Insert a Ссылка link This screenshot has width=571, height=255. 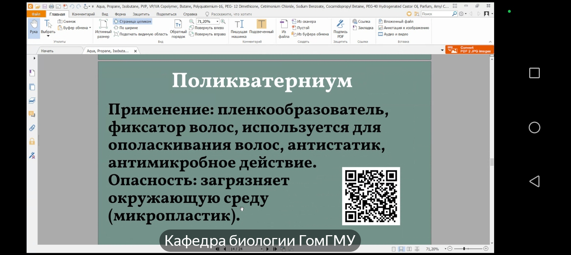361,21
